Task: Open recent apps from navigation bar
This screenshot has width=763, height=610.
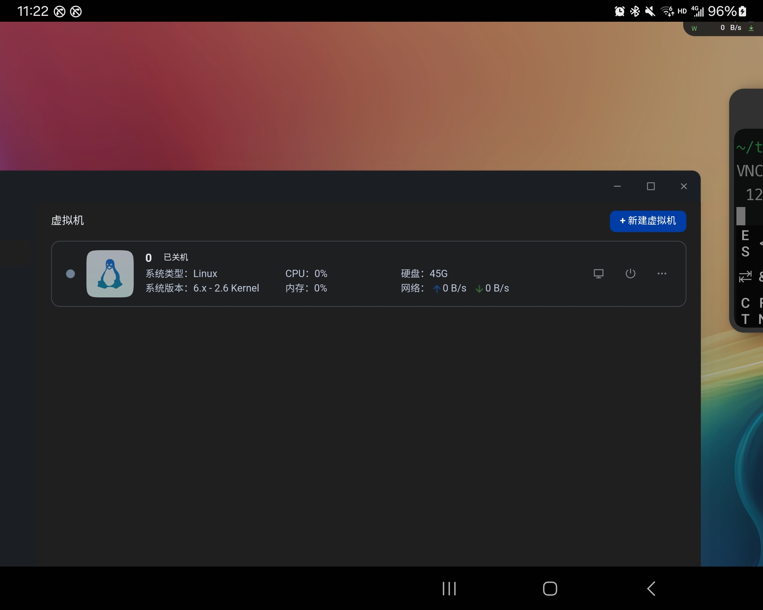Action: coord(449,589)
